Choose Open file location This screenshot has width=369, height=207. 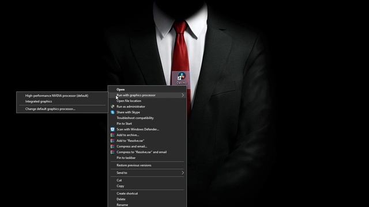148,101
